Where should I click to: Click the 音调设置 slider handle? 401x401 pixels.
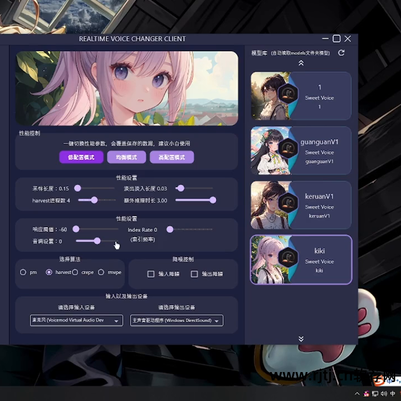97,241
